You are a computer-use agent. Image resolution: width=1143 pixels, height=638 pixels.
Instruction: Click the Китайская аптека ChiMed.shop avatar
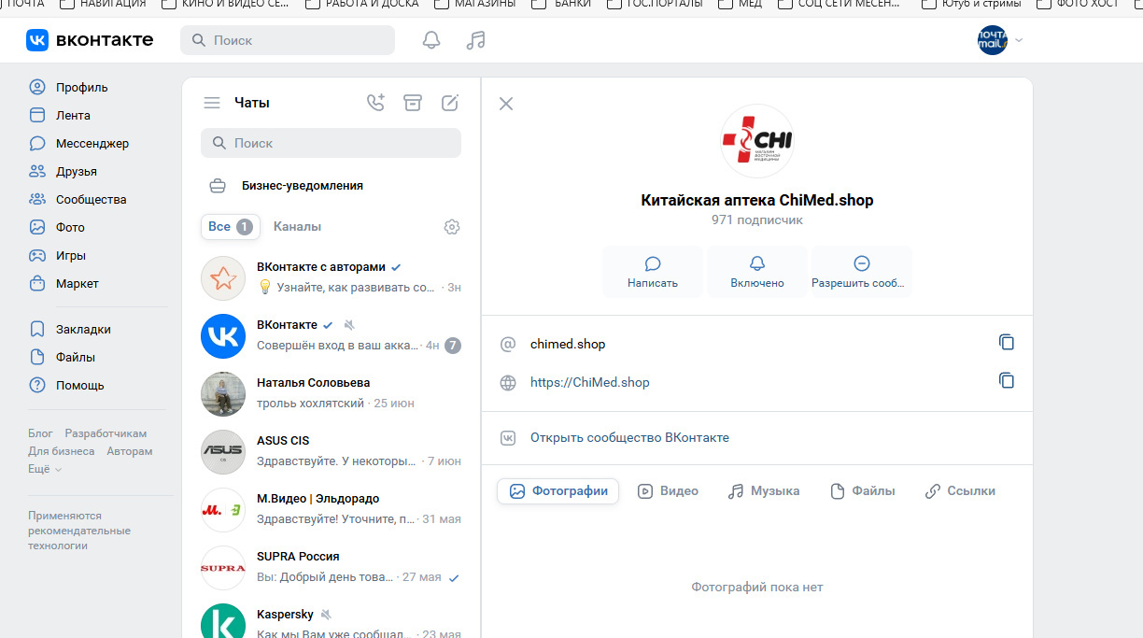click(756, 141)
